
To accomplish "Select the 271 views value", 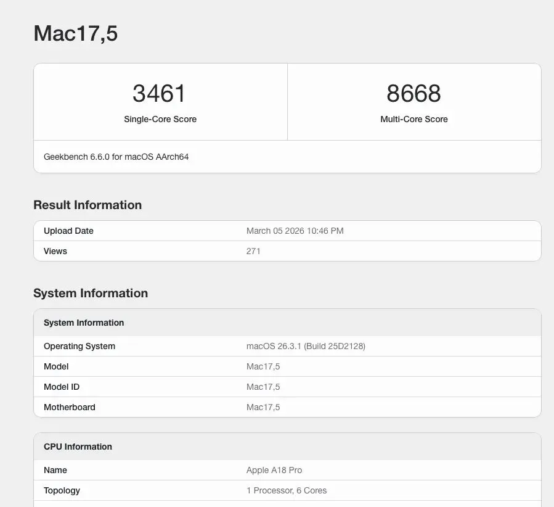I will point(253,252).
